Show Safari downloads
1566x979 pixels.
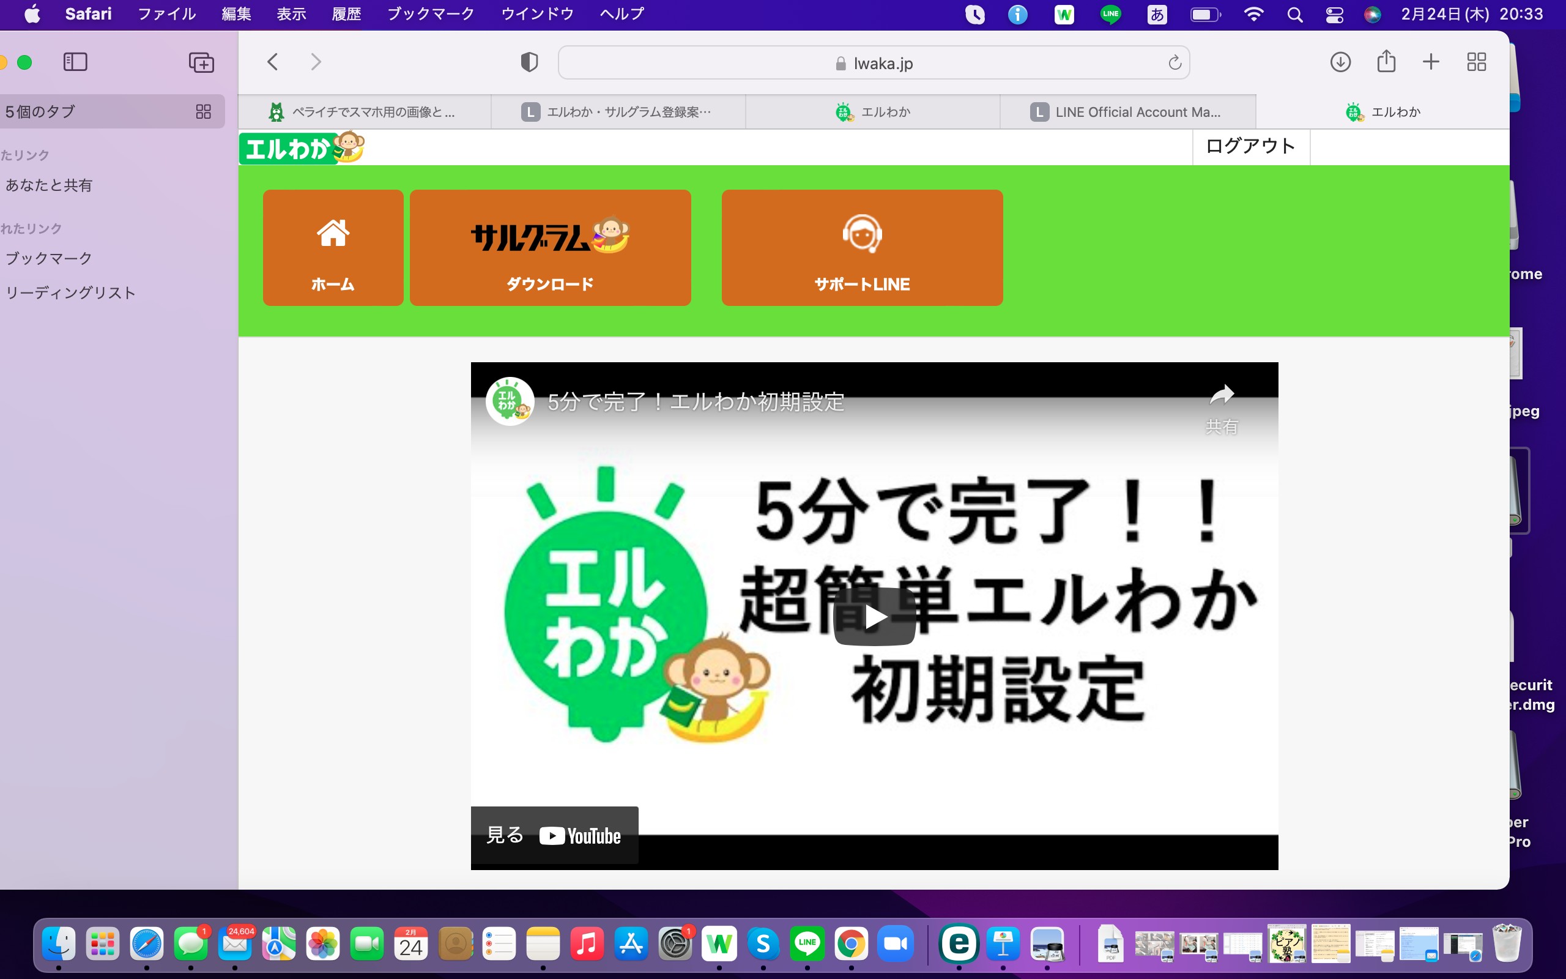(1340, 62)
